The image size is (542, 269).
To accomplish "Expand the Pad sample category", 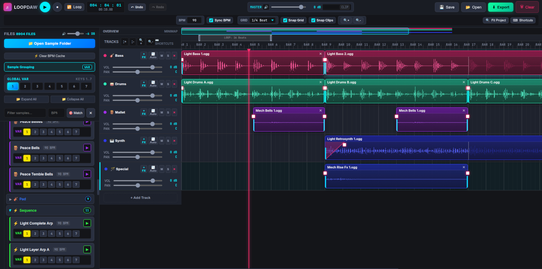I will click(x=50, y=199).
